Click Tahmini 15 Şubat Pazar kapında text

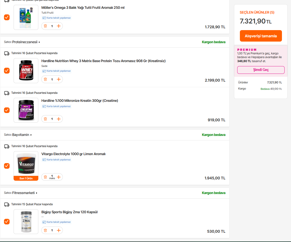pyautogui.click(x=32, y=204)
